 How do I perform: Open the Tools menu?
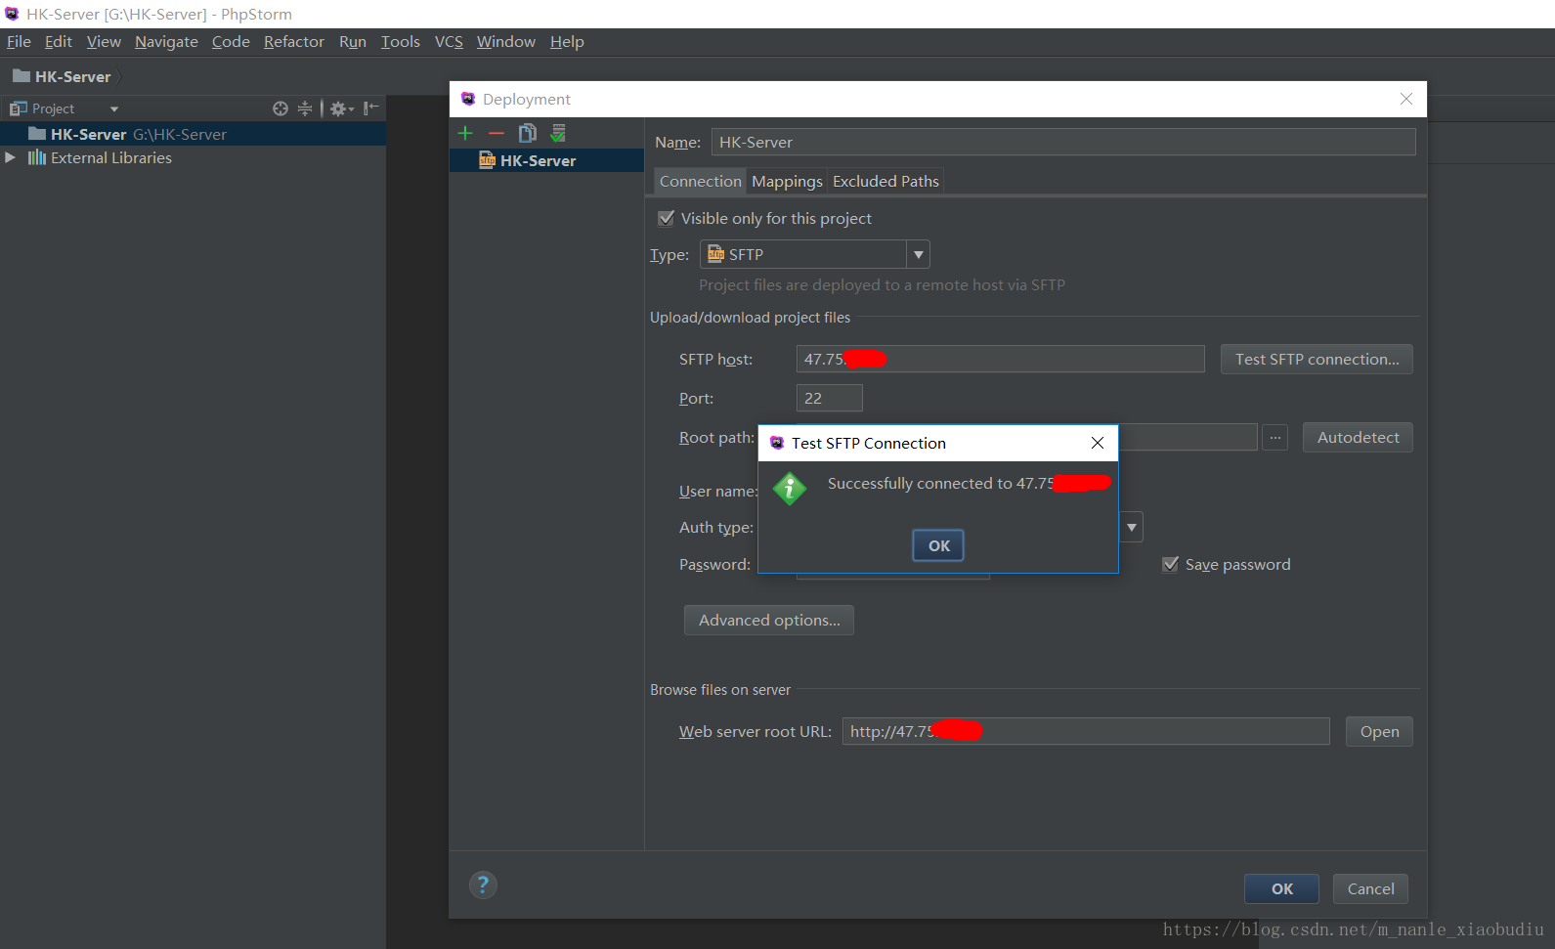pyautogui.click(x=401, y=41)
